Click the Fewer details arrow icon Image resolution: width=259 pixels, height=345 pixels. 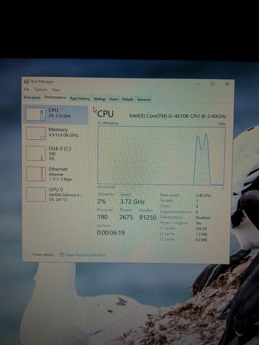pyautogui.click(x=27, y=255)
